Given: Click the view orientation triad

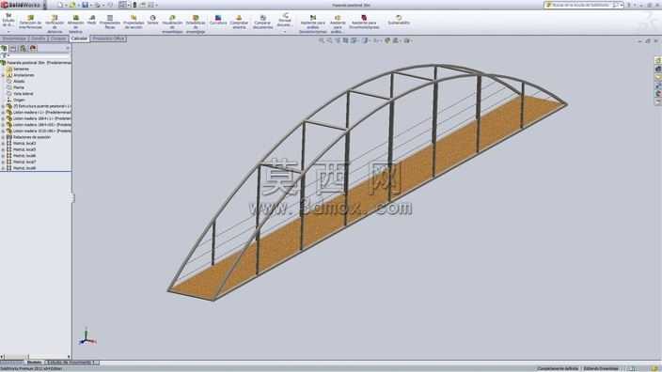Looking at the screenshot, I should click(87, 337).
